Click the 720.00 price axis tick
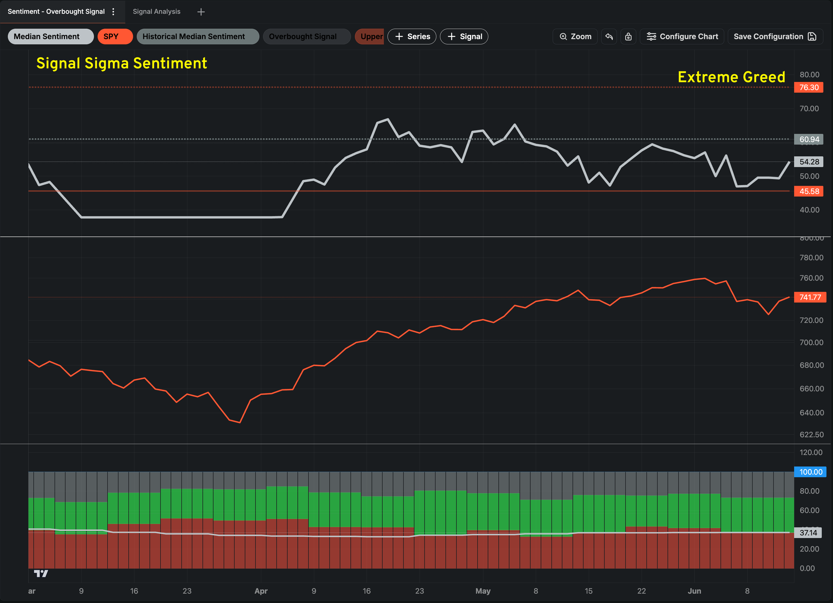Screen dimensions: 833x603 point(812,320)
